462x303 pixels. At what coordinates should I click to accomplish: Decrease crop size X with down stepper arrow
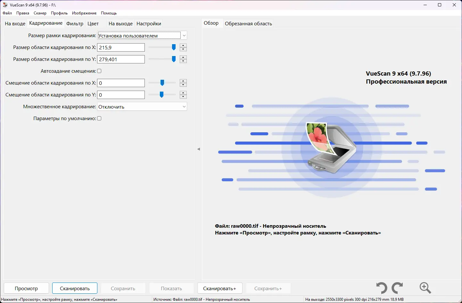183,49
